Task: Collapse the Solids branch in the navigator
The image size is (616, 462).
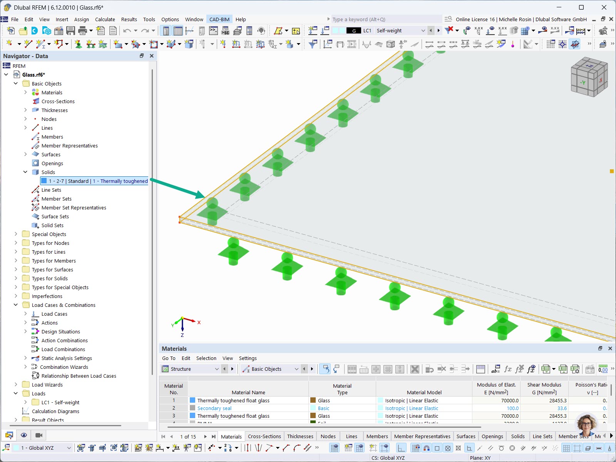Action: point(25,172)
